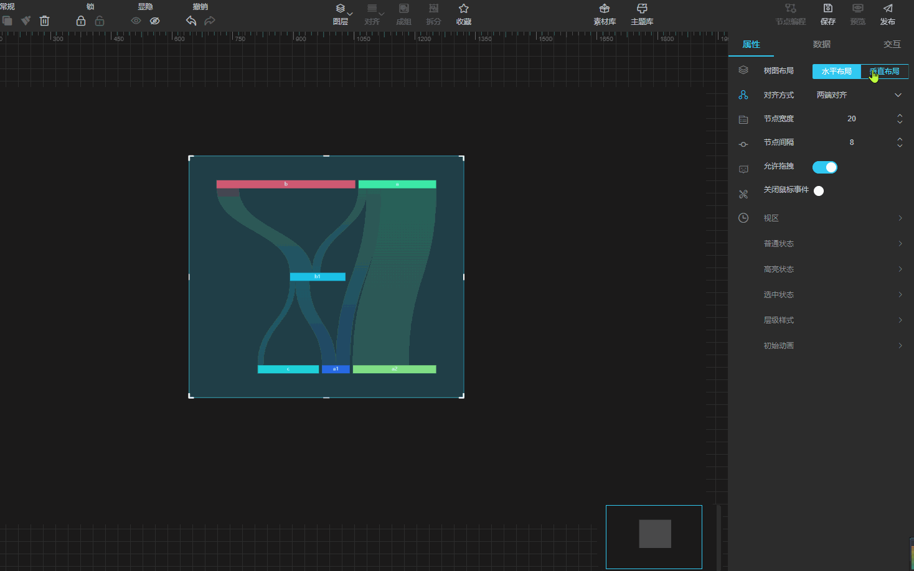The image size is (914, 571).
Task: Decrease 节点间隔 with the down arrow
Action: [900, 146]
